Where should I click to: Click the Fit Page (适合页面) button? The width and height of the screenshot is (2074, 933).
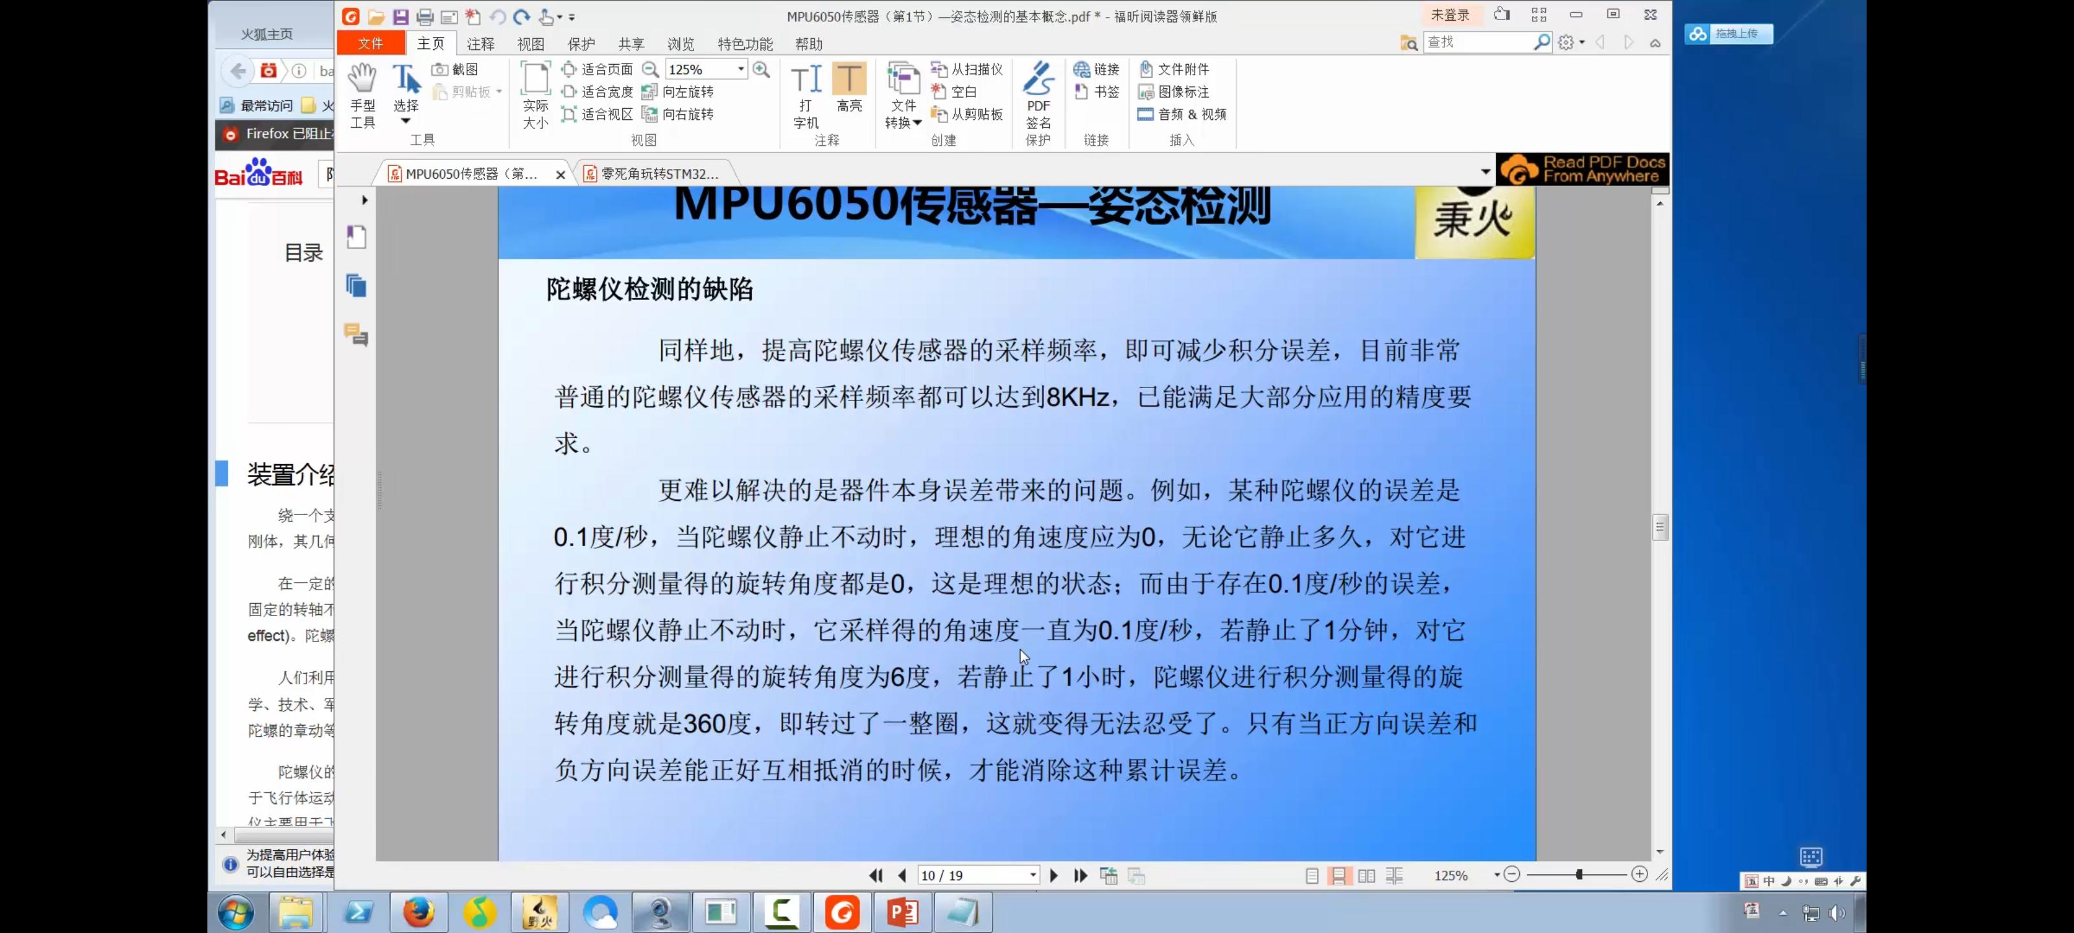click(598, 69)
